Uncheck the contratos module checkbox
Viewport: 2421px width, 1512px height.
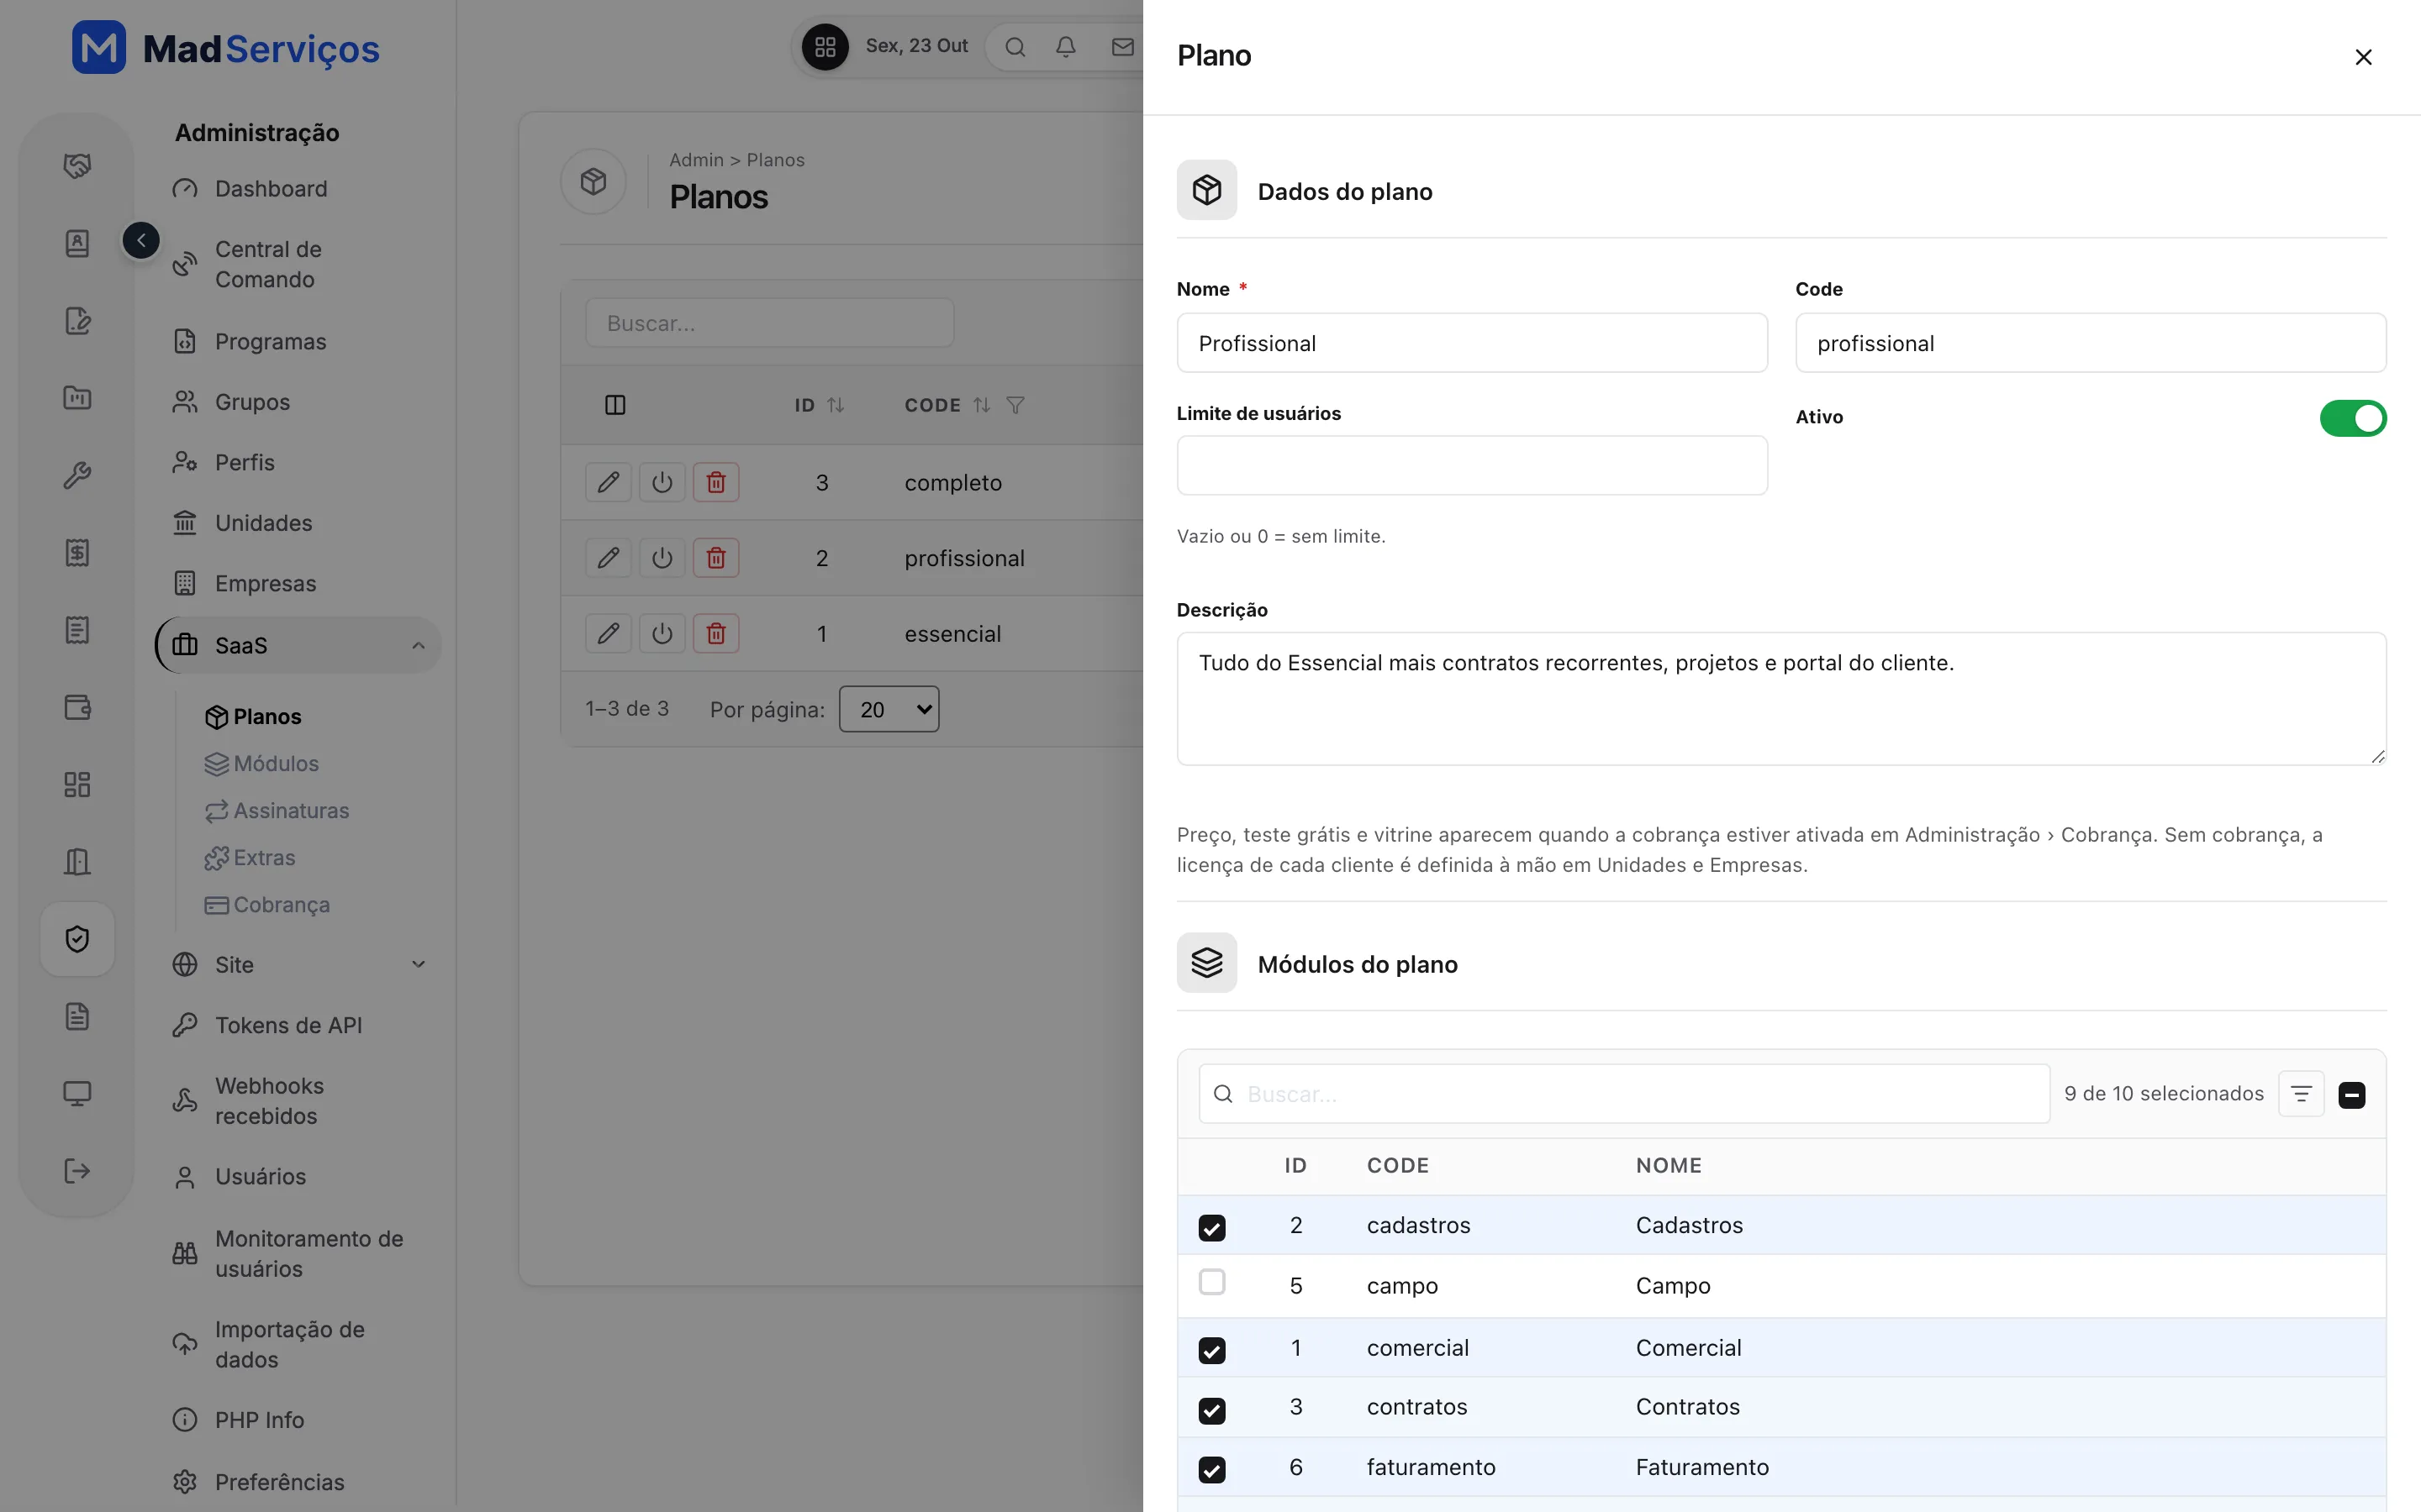coord(1211,1410)
